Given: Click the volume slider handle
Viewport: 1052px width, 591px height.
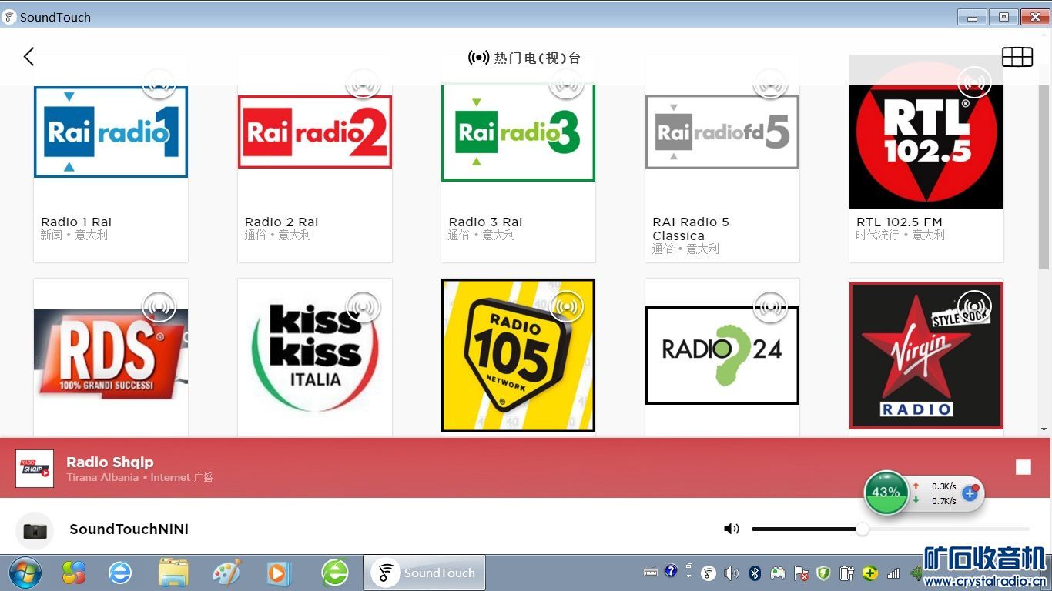Looking at the screenshot, I should click(862, 529).
